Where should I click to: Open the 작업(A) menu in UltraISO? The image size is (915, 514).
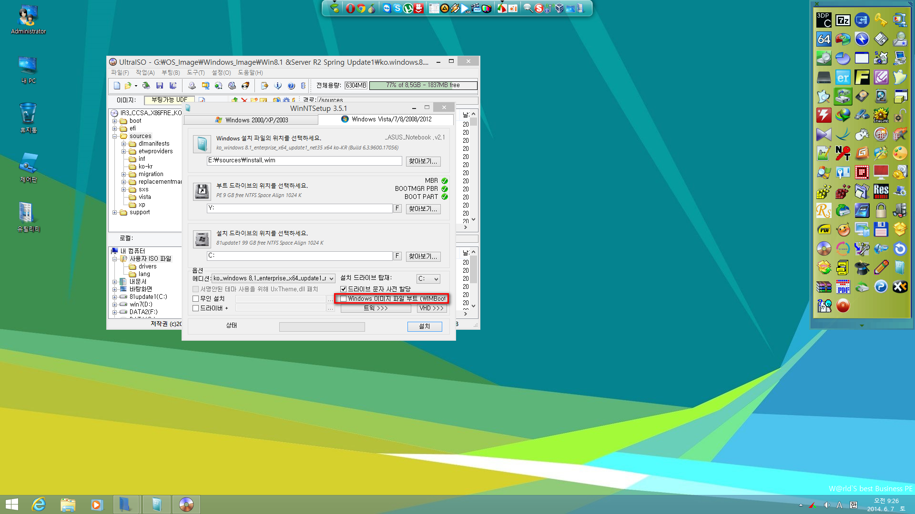point(145,73)
